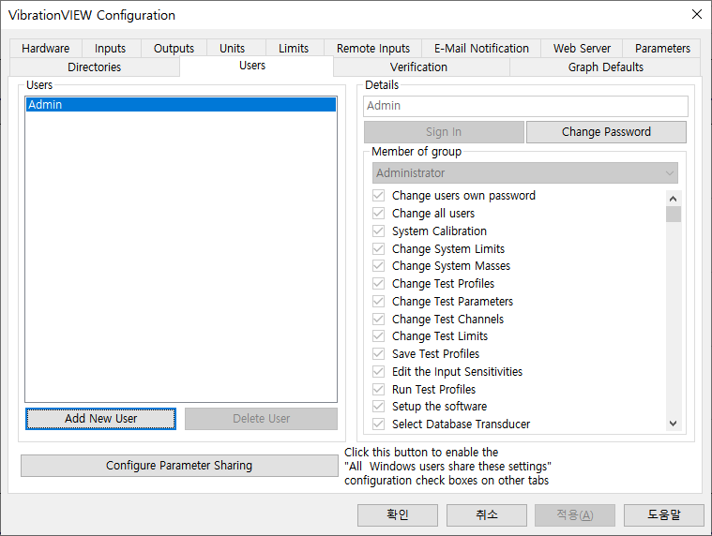Toggle Edit the Input Sensitivities checkbox
Screen dimensions: 712x536
[378, 371]
